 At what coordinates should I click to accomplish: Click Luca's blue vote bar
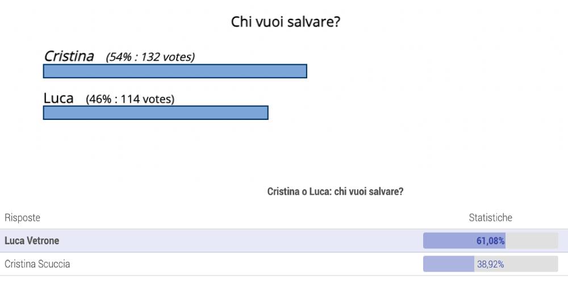(x=156, y=112)
